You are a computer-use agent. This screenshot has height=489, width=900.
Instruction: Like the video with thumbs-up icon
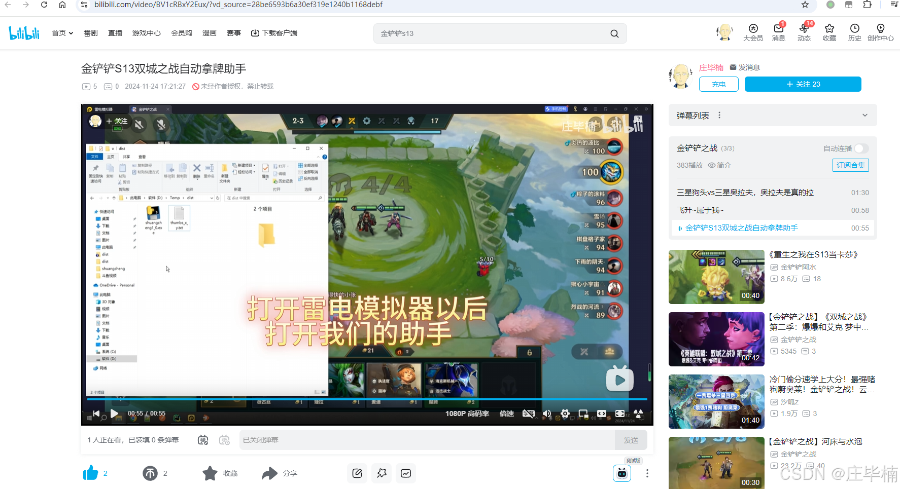pos(91,473)
